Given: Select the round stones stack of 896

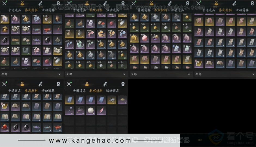Looking at the screenshot, I should point(26,40).
